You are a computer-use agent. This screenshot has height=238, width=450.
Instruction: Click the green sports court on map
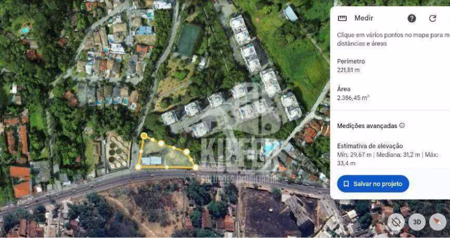[188, 40]
